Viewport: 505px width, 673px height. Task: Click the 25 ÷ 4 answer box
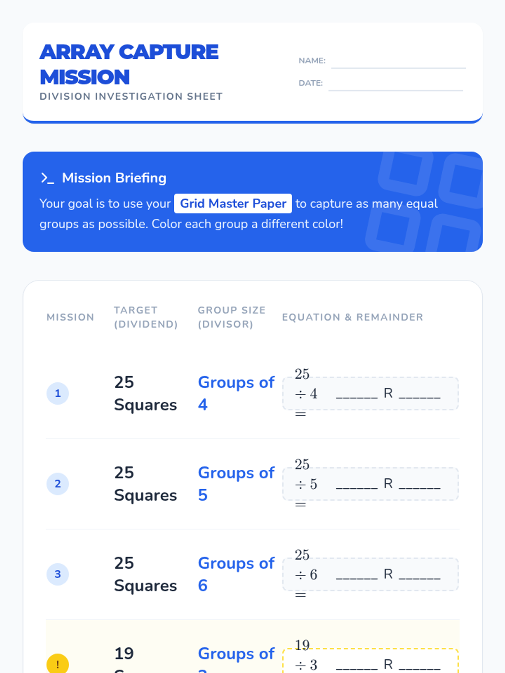coord(370,394)
